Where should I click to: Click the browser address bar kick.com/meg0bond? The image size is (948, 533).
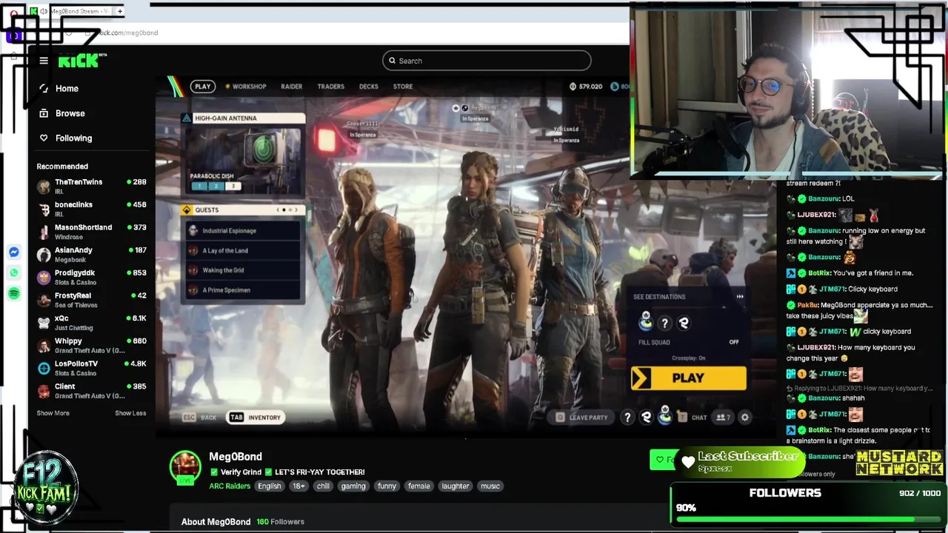[x=127, y=33]
